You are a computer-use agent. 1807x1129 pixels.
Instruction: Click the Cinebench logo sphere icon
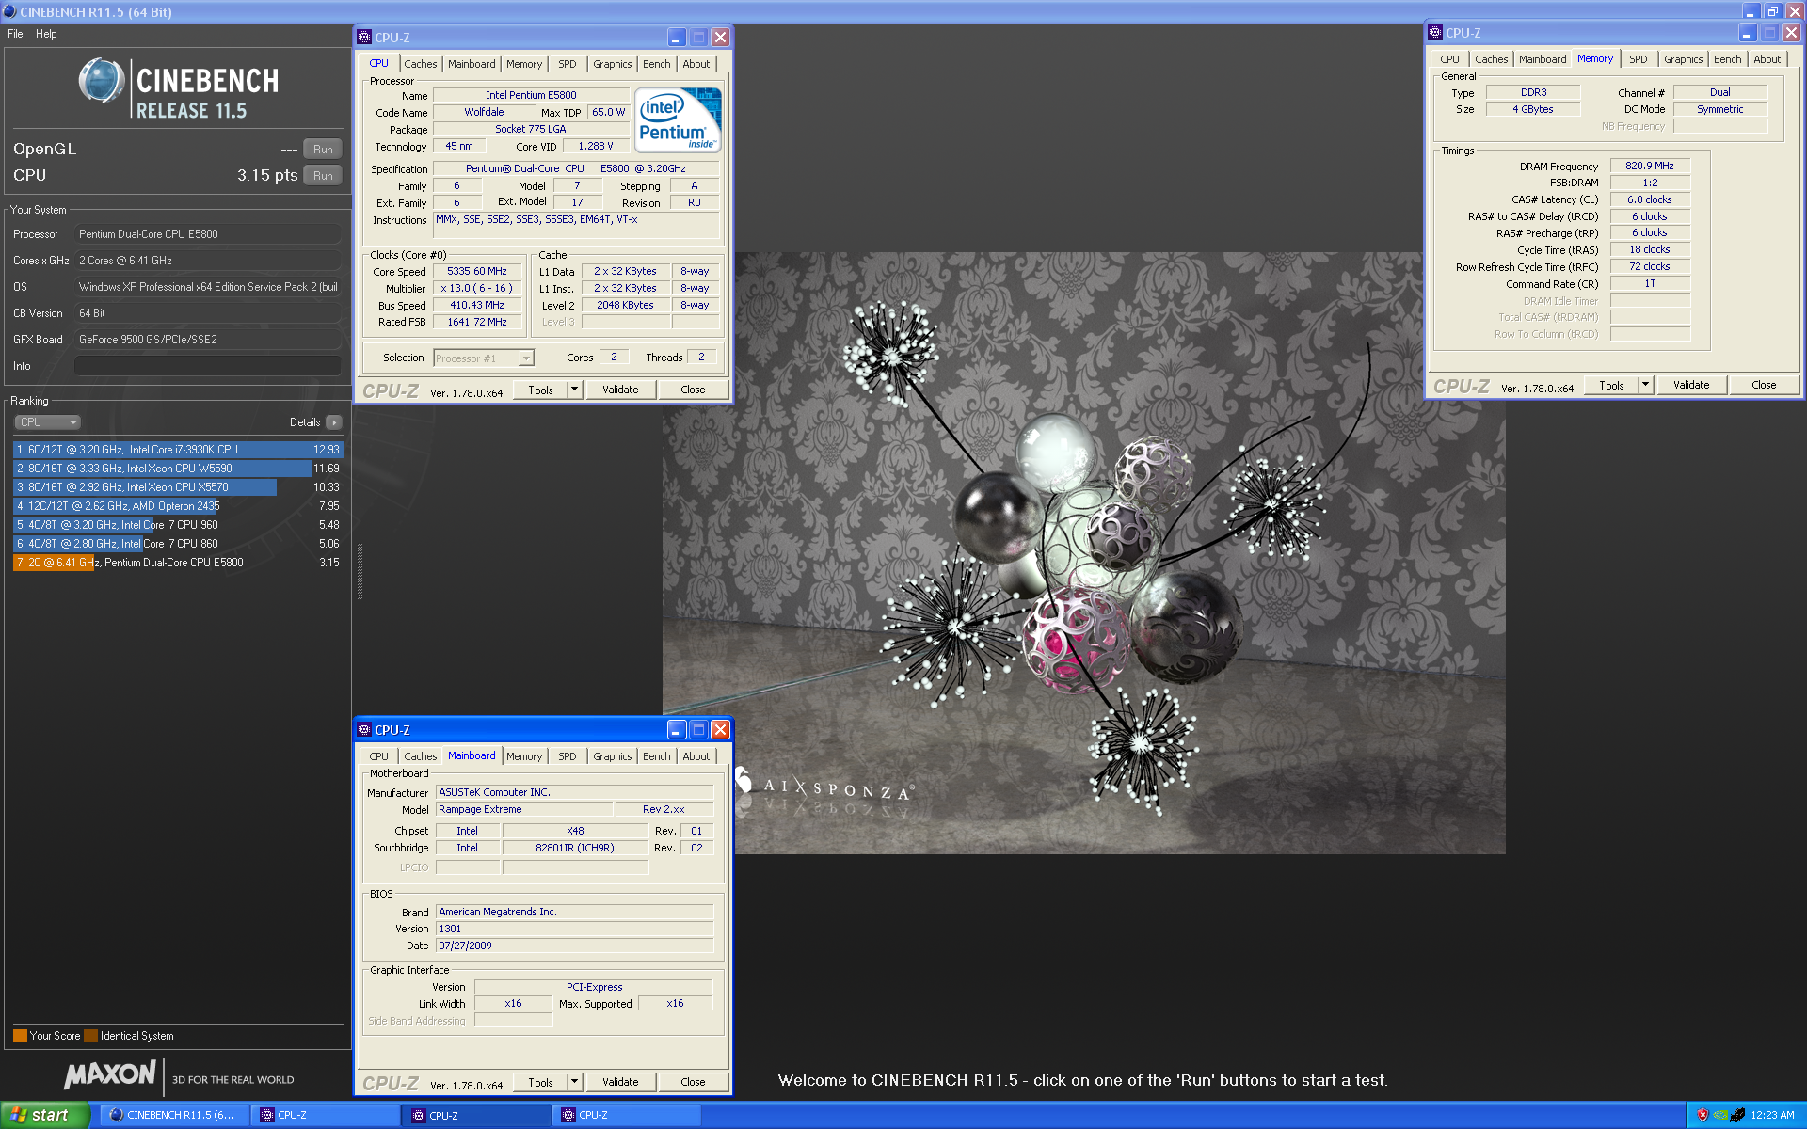pyautogui.click(x=101, y=81)
